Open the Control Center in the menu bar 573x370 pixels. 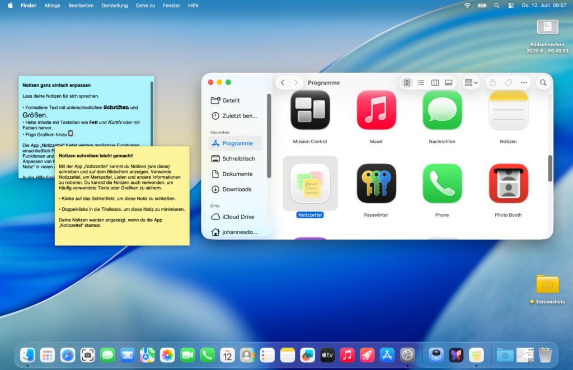click(510, 5)
